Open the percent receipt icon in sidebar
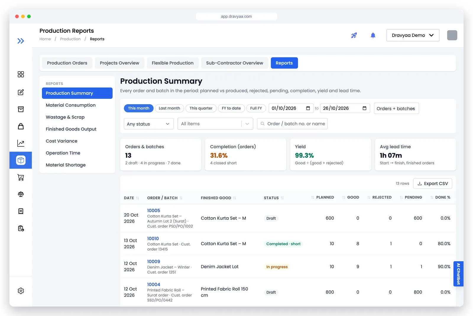Image resolution: width=473 pixels, height=316 pixels. tap(21, 211)
